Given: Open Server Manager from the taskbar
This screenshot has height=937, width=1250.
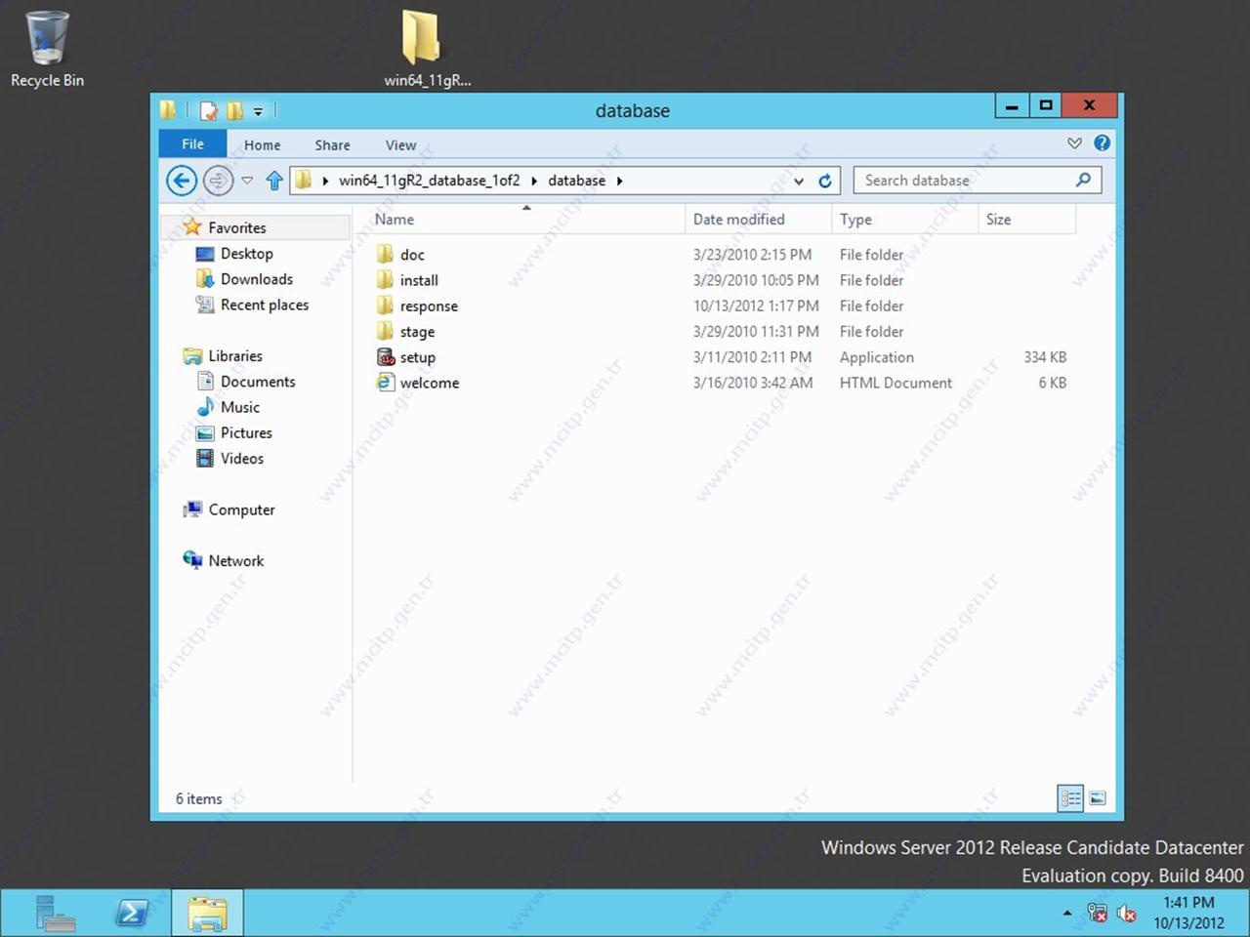Looking at the screenshot, I should pyautogui.click(x=55, y=914).
